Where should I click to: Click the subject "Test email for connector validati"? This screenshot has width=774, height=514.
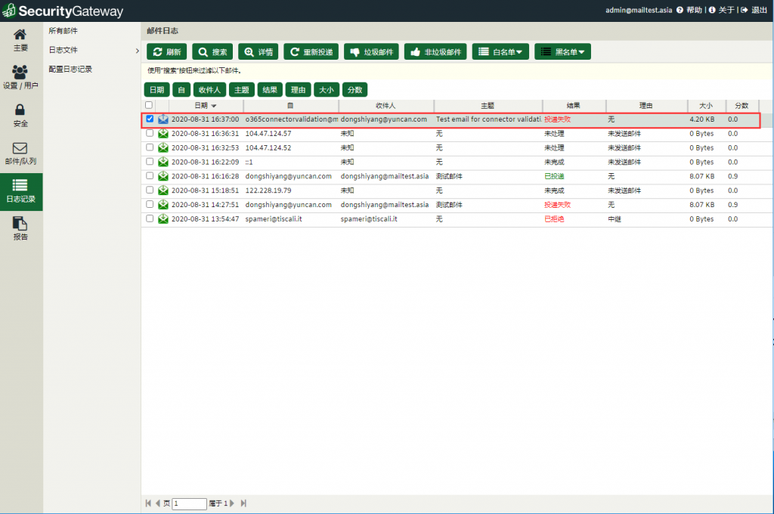tap(489, 119)
